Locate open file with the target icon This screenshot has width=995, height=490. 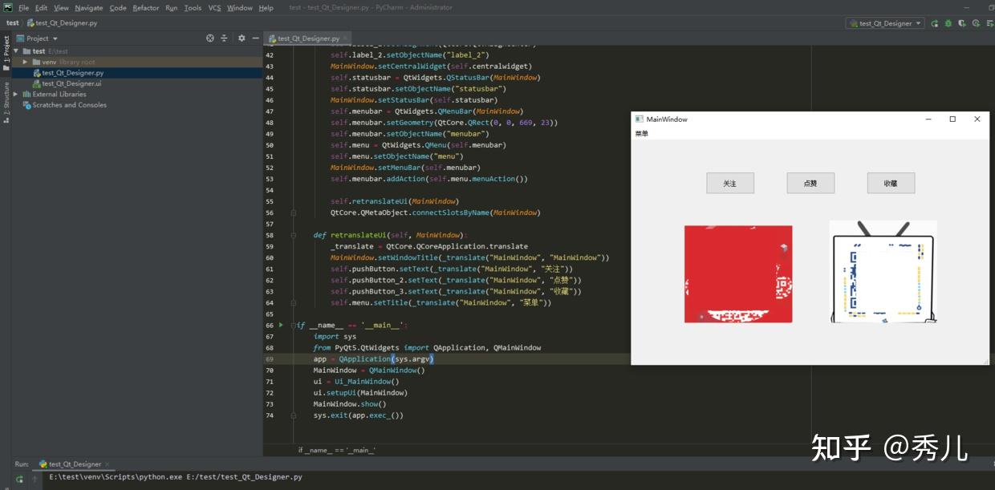pos(209,38)
